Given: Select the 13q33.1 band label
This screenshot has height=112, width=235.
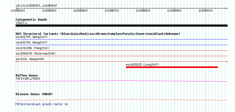Looking at the screenshot, I should coord(21,23).
